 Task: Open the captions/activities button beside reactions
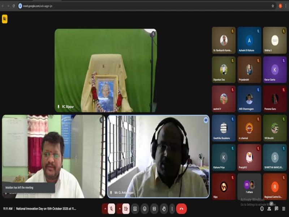coord(154,209)
